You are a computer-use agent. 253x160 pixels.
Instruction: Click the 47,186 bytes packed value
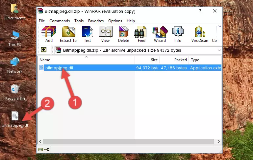pos(174,68)
